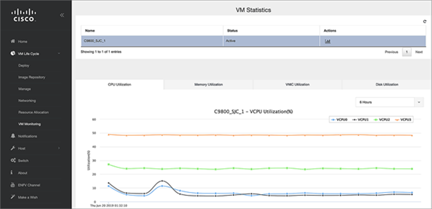Click the Notifications bell icon
This screenshot has width=432, height=209.
(x=13, y=136)
